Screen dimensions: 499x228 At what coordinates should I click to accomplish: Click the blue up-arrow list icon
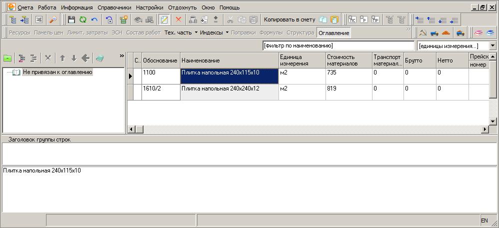click(431, 19)
